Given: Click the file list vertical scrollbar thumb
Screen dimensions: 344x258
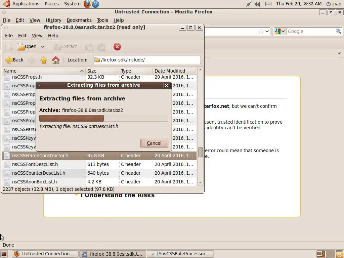Looking at the screenshot, I should tap(200, 152).
